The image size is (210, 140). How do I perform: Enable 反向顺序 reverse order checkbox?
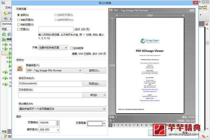[71, 48]
